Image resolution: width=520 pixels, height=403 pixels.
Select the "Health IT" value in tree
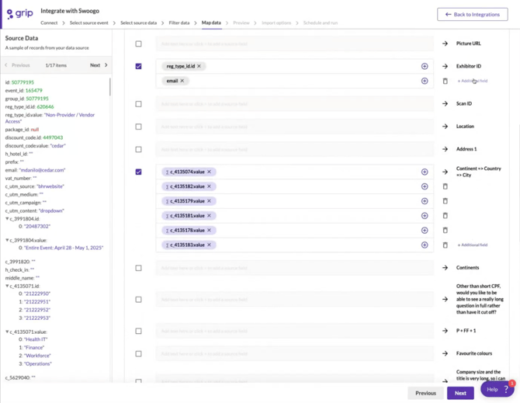[x=36, y=339]
